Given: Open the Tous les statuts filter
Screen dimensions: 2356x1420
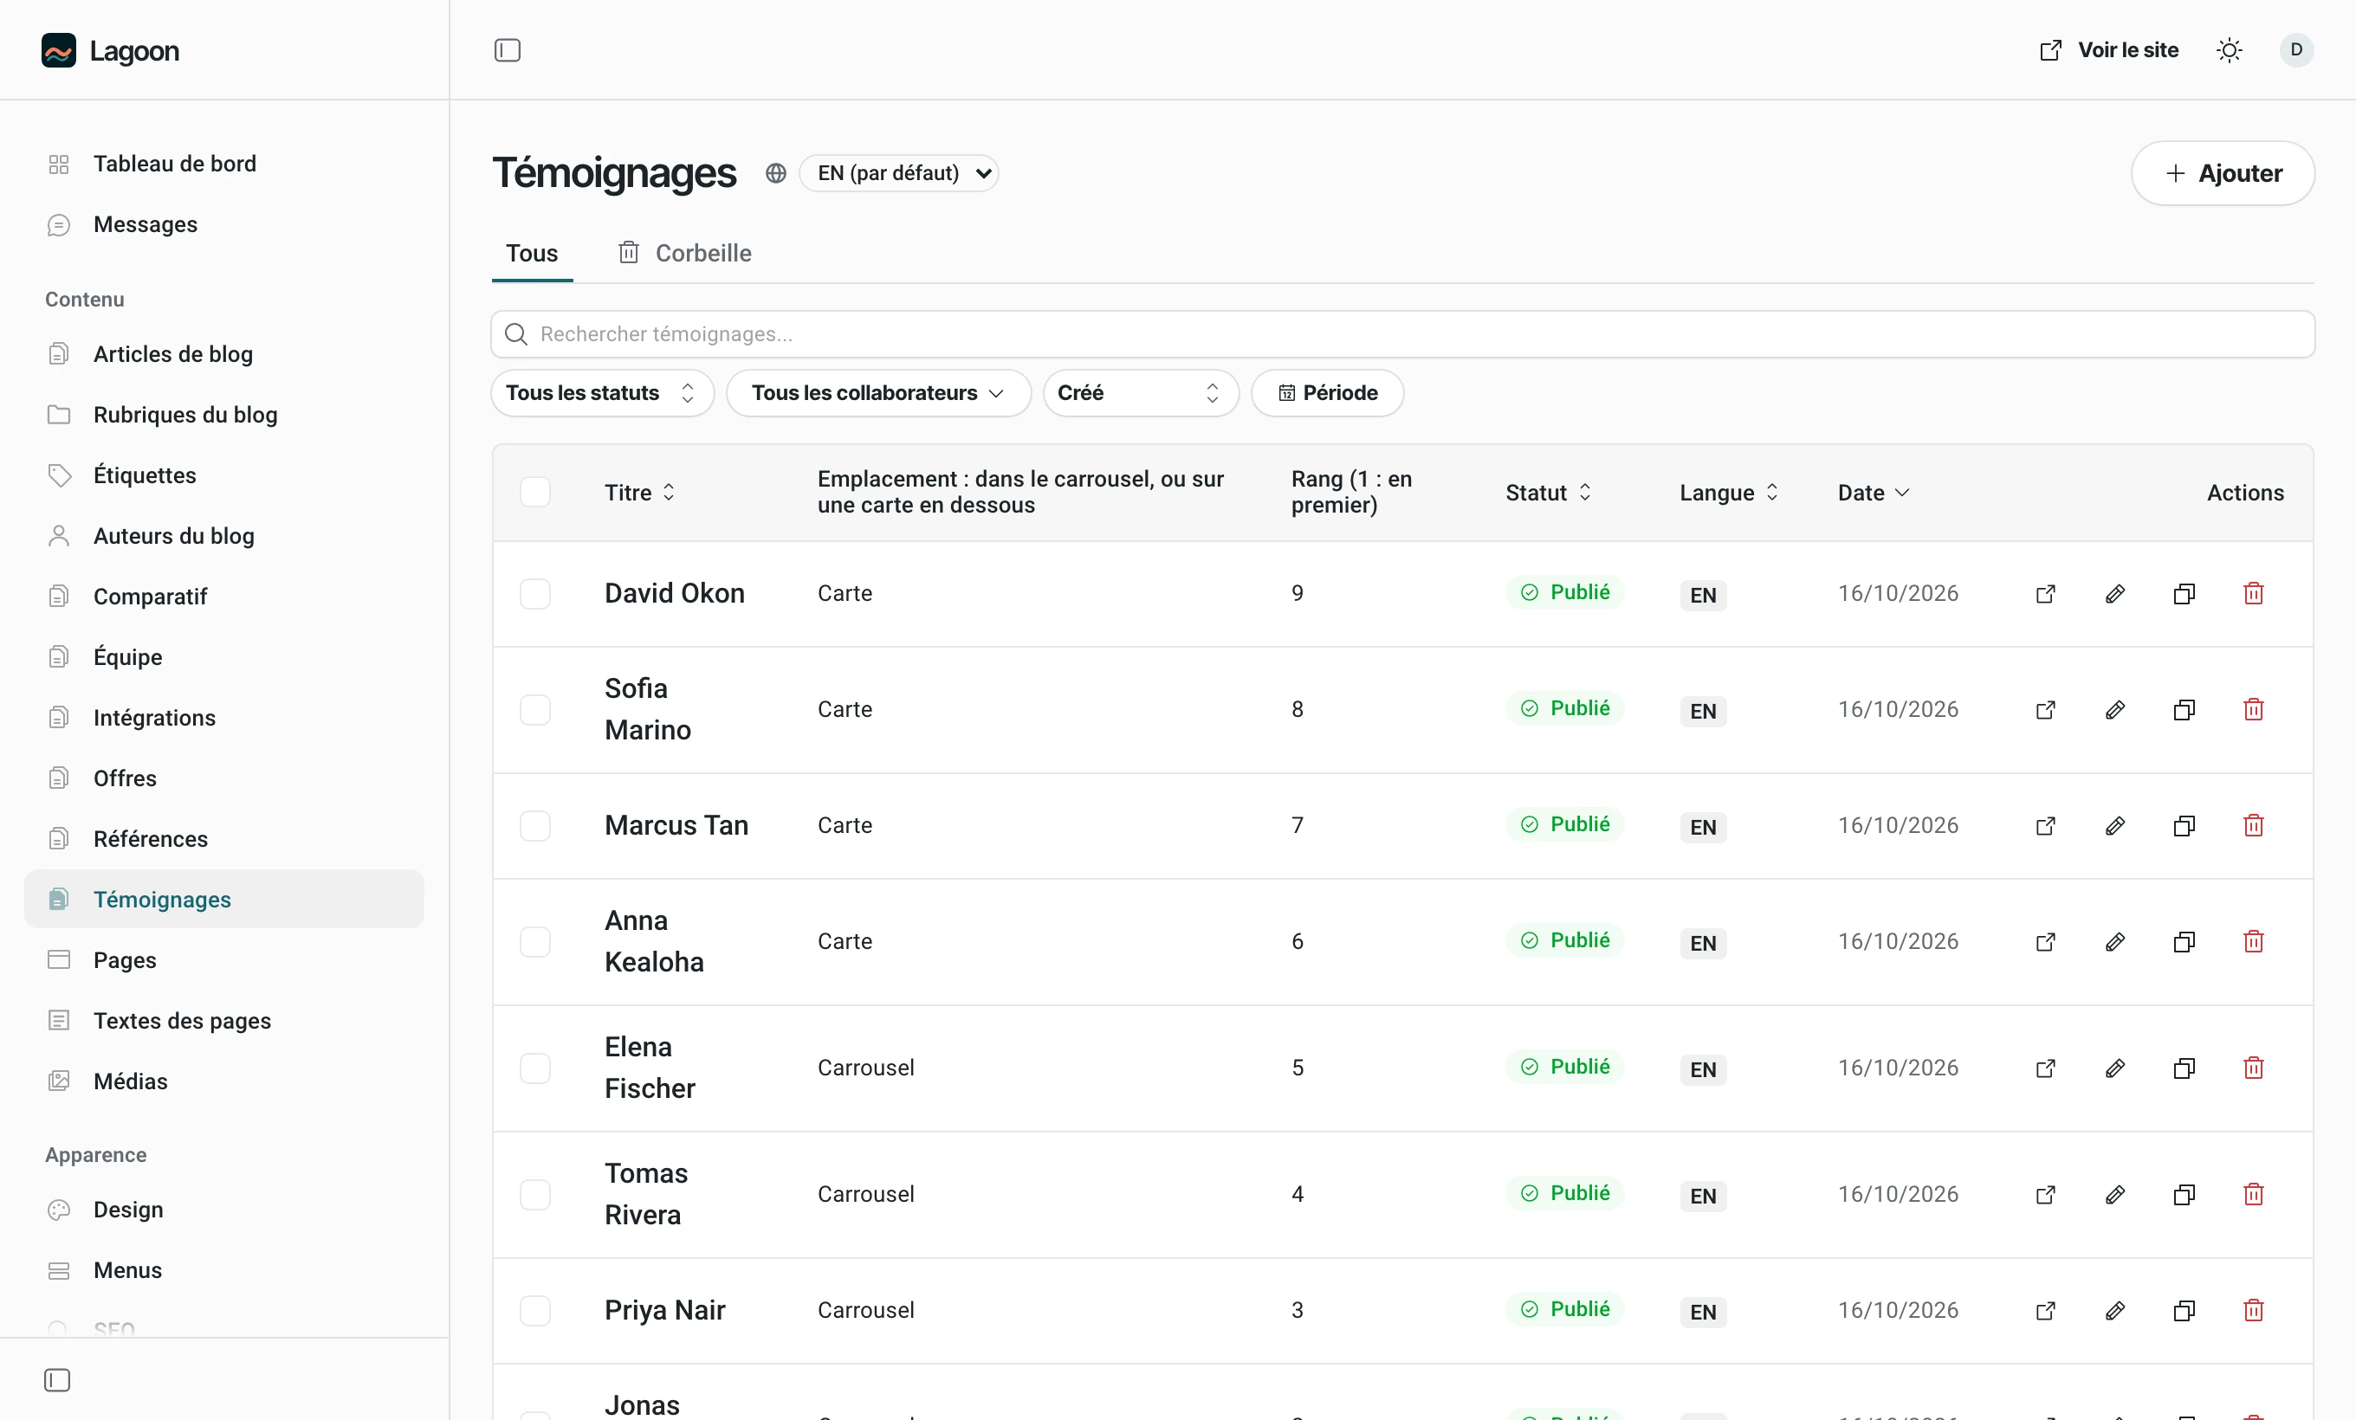Looking at the screenshot, I should coord(602,393).
